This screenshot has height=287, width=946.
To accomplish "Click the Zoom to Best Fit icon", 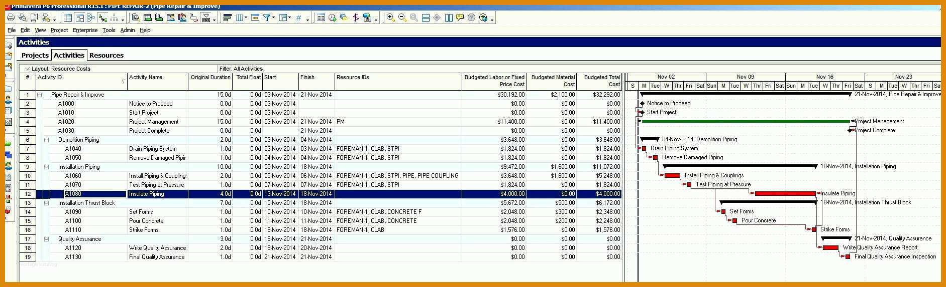I will [x=413, y=18].
